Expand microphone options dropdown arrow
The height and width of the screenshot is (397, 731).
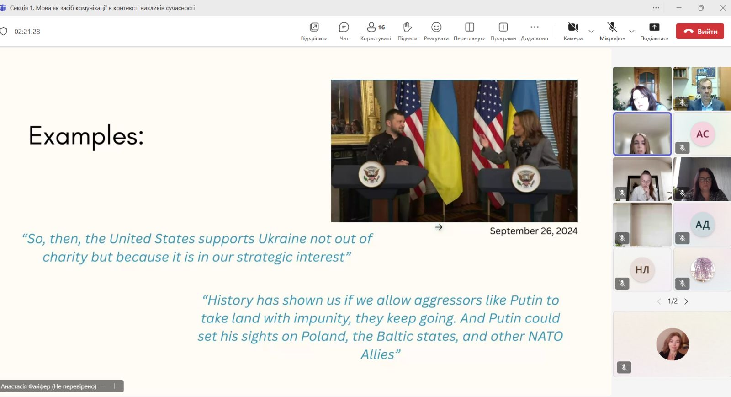tap(632, 32)
